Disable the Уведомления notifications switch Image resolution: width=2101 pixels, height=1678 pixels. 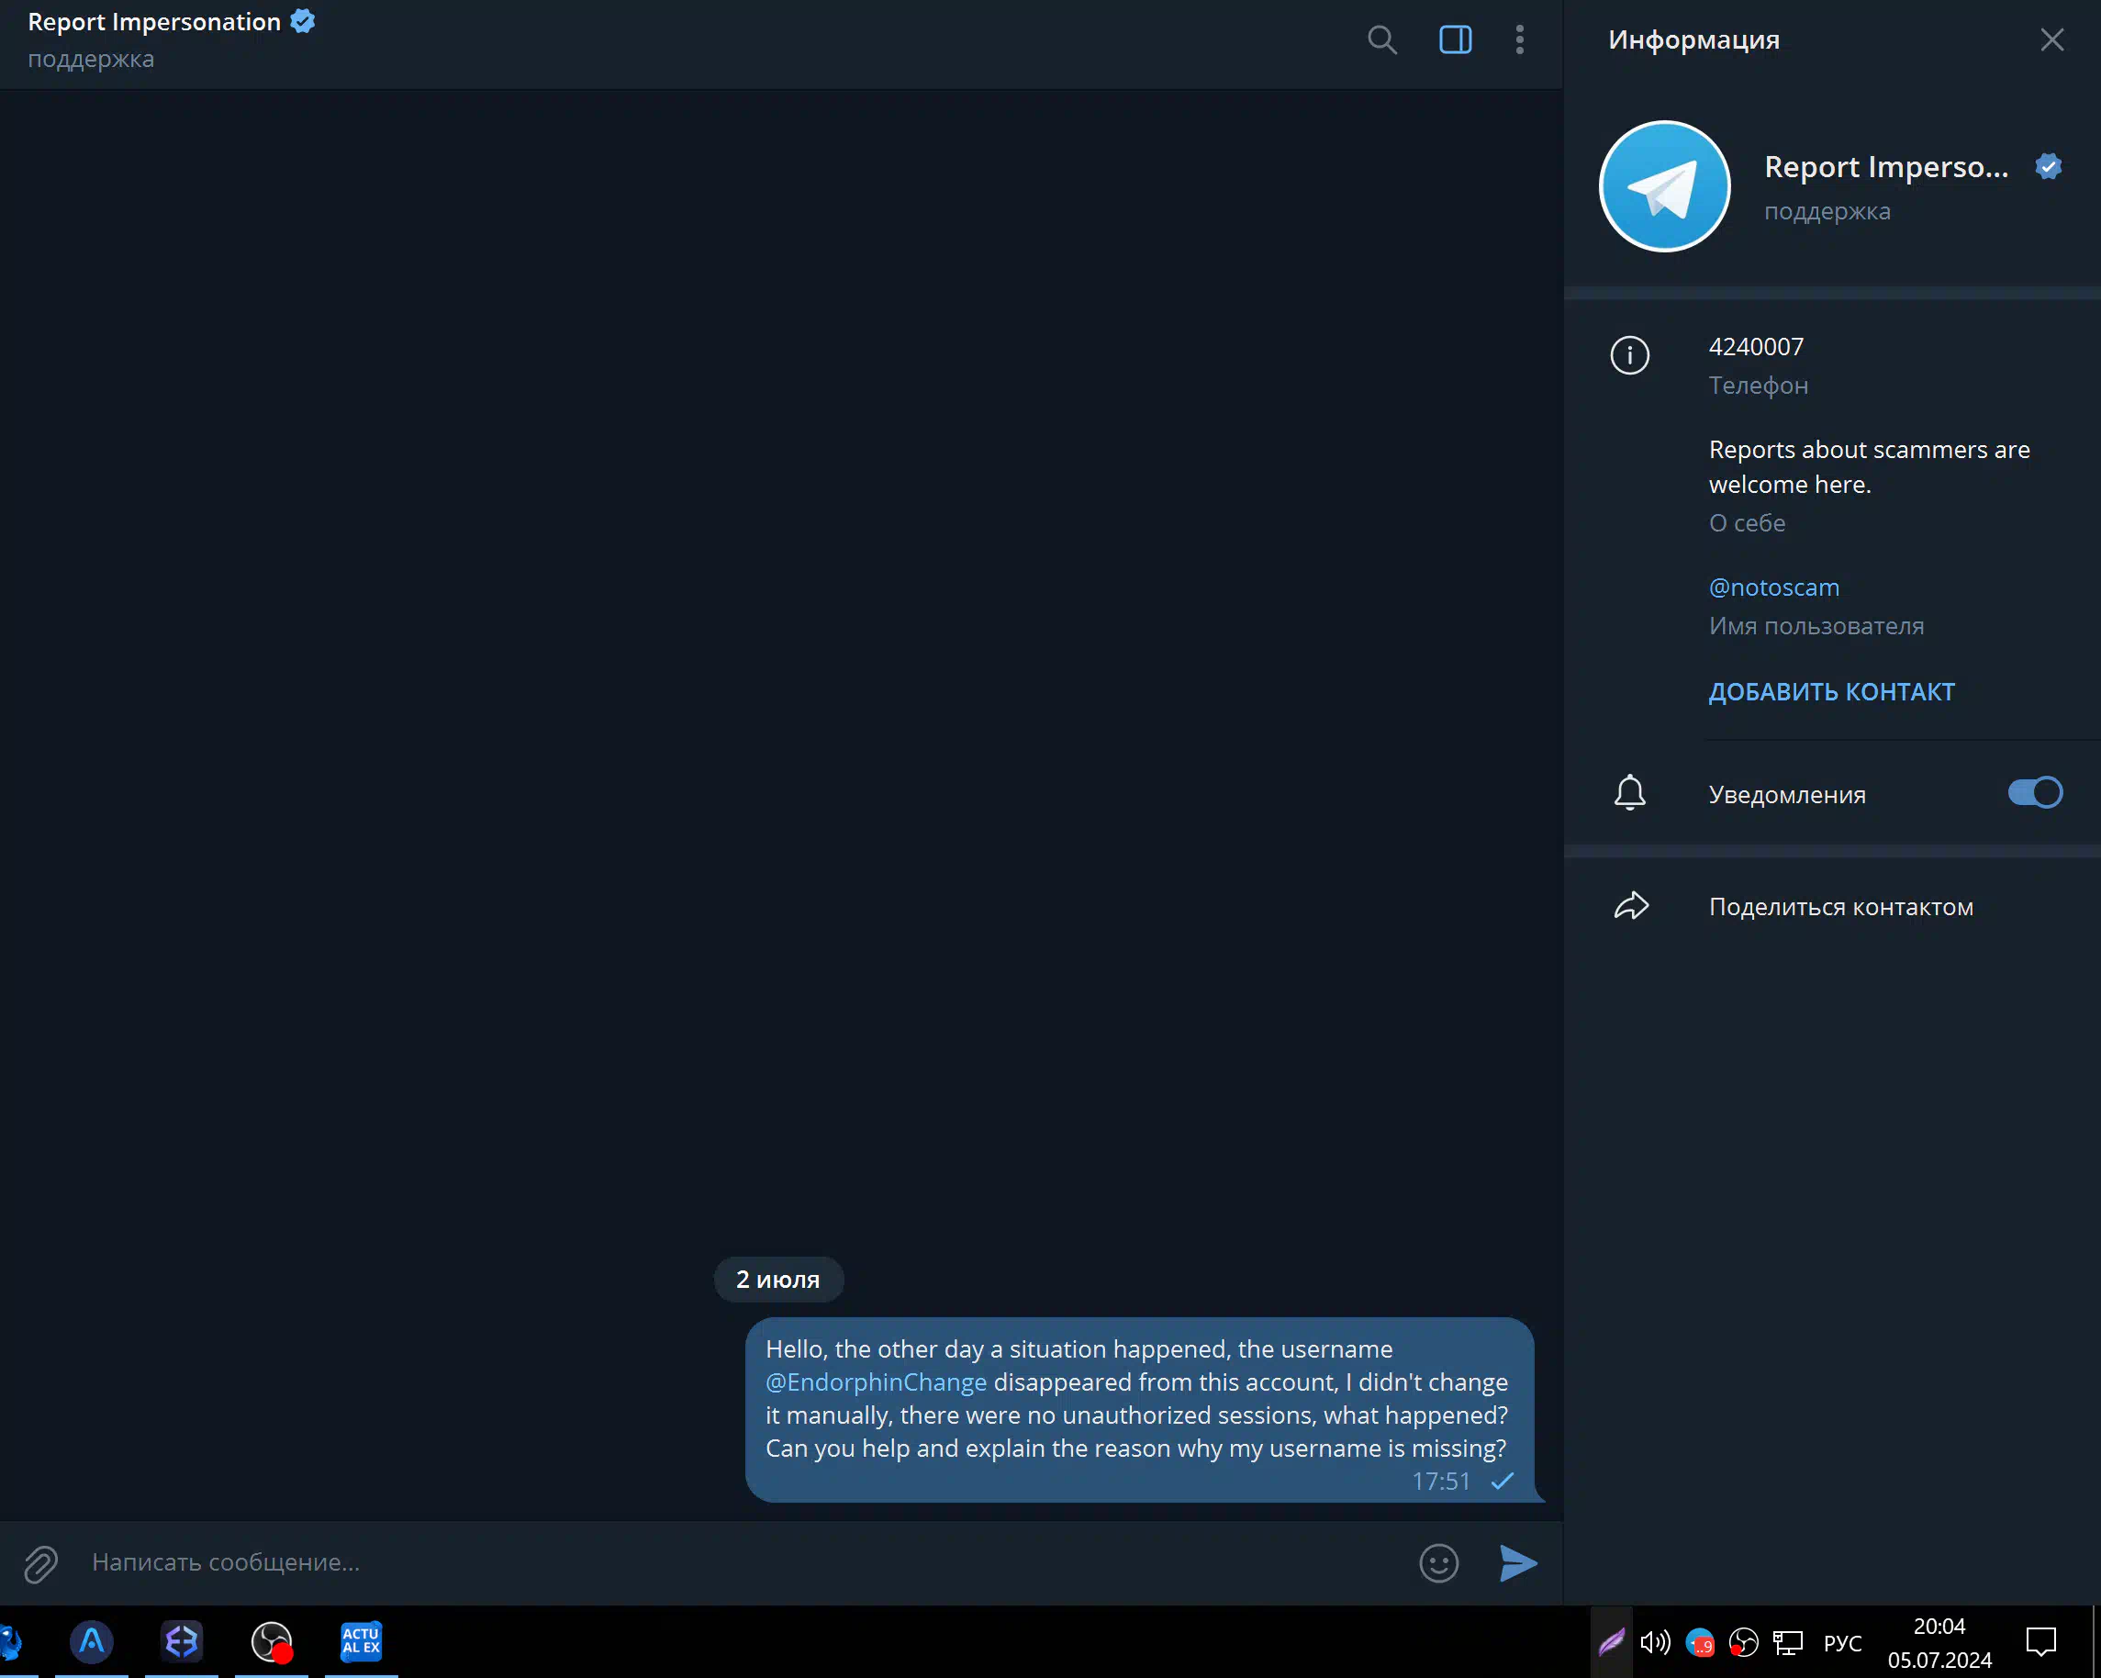tap(2034, 793)
